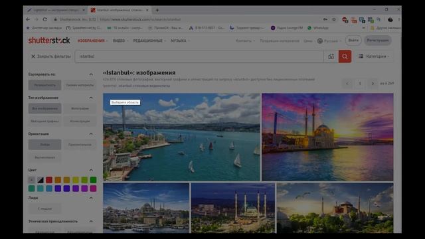
Task: Click the Shutterstock logo
Action: coord(49,40)
